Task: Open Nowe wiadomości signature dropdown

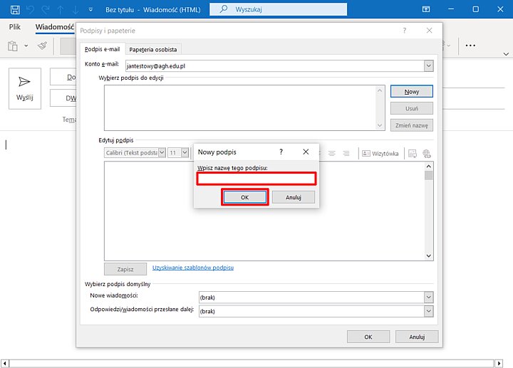Action: pyautogui.click(x=429, y=298)
